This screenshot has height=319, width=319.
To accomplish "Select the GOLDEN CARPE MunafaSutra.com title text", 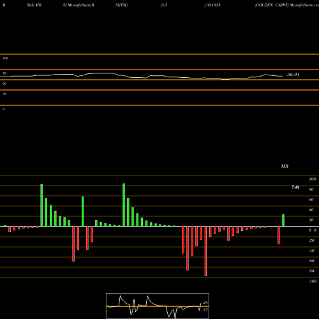I will (x=286, y=5).
